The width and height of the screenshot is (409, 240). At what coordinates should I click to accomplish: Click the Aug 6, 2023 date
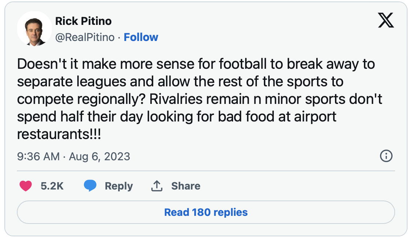[x=99, y=157]
